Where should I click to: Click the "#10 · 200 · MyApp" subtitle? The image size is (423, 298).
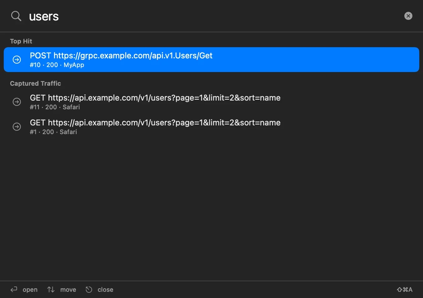[x=57, y=65]
